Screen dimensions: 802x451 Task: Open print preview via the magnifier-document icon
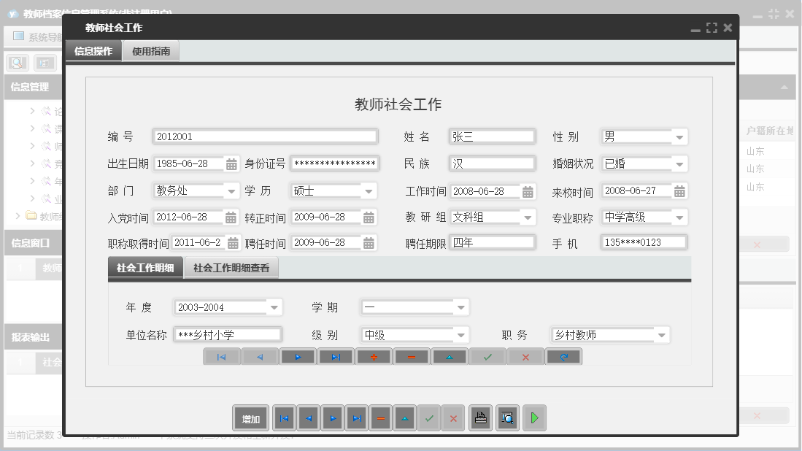tap(507, 417)
